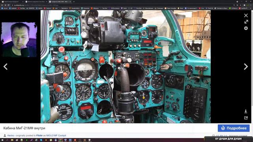Click the purple feather taskbar icon

(32, 140)
